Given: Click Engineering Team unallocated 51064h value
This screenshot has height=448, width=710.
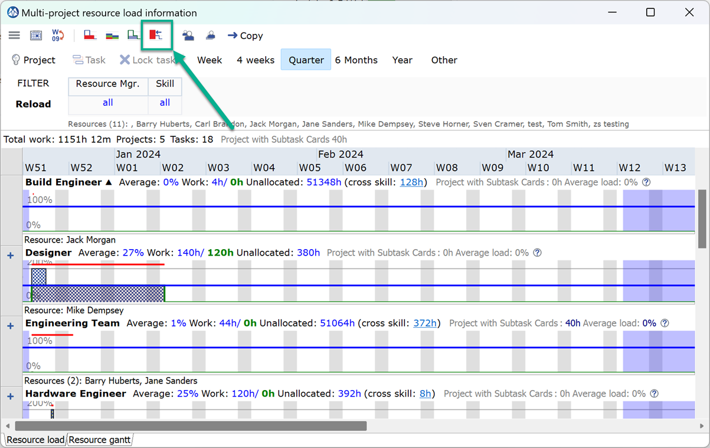Looking at the screenshot, I should pos(338,323).
